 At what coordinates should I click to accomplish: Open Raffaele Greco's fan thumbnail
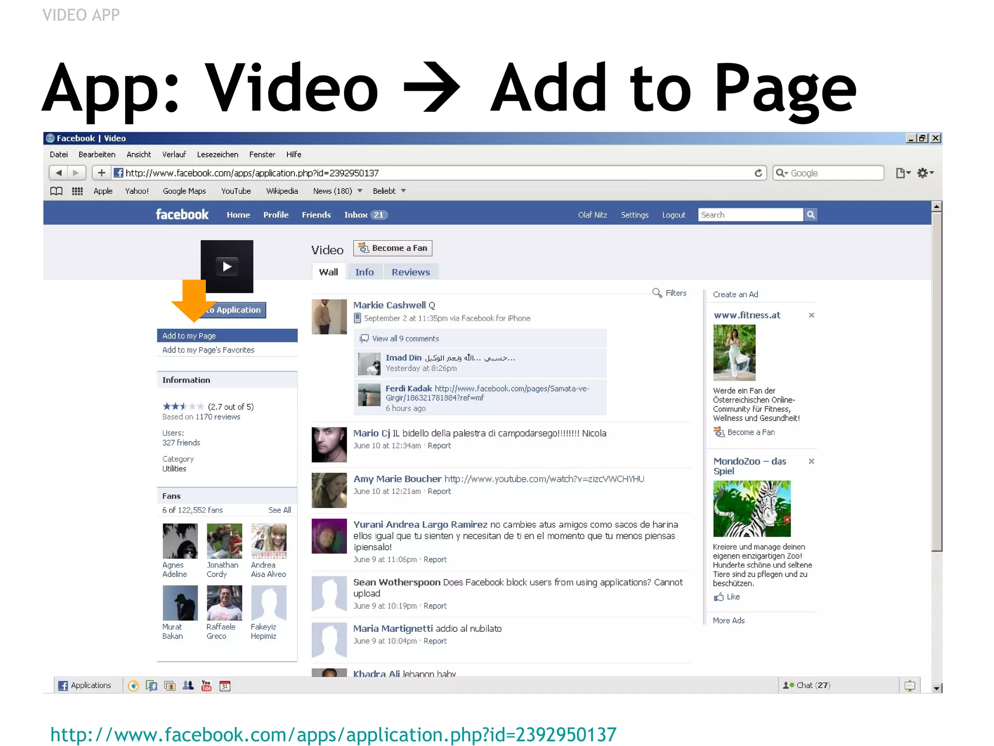(224, 603)
